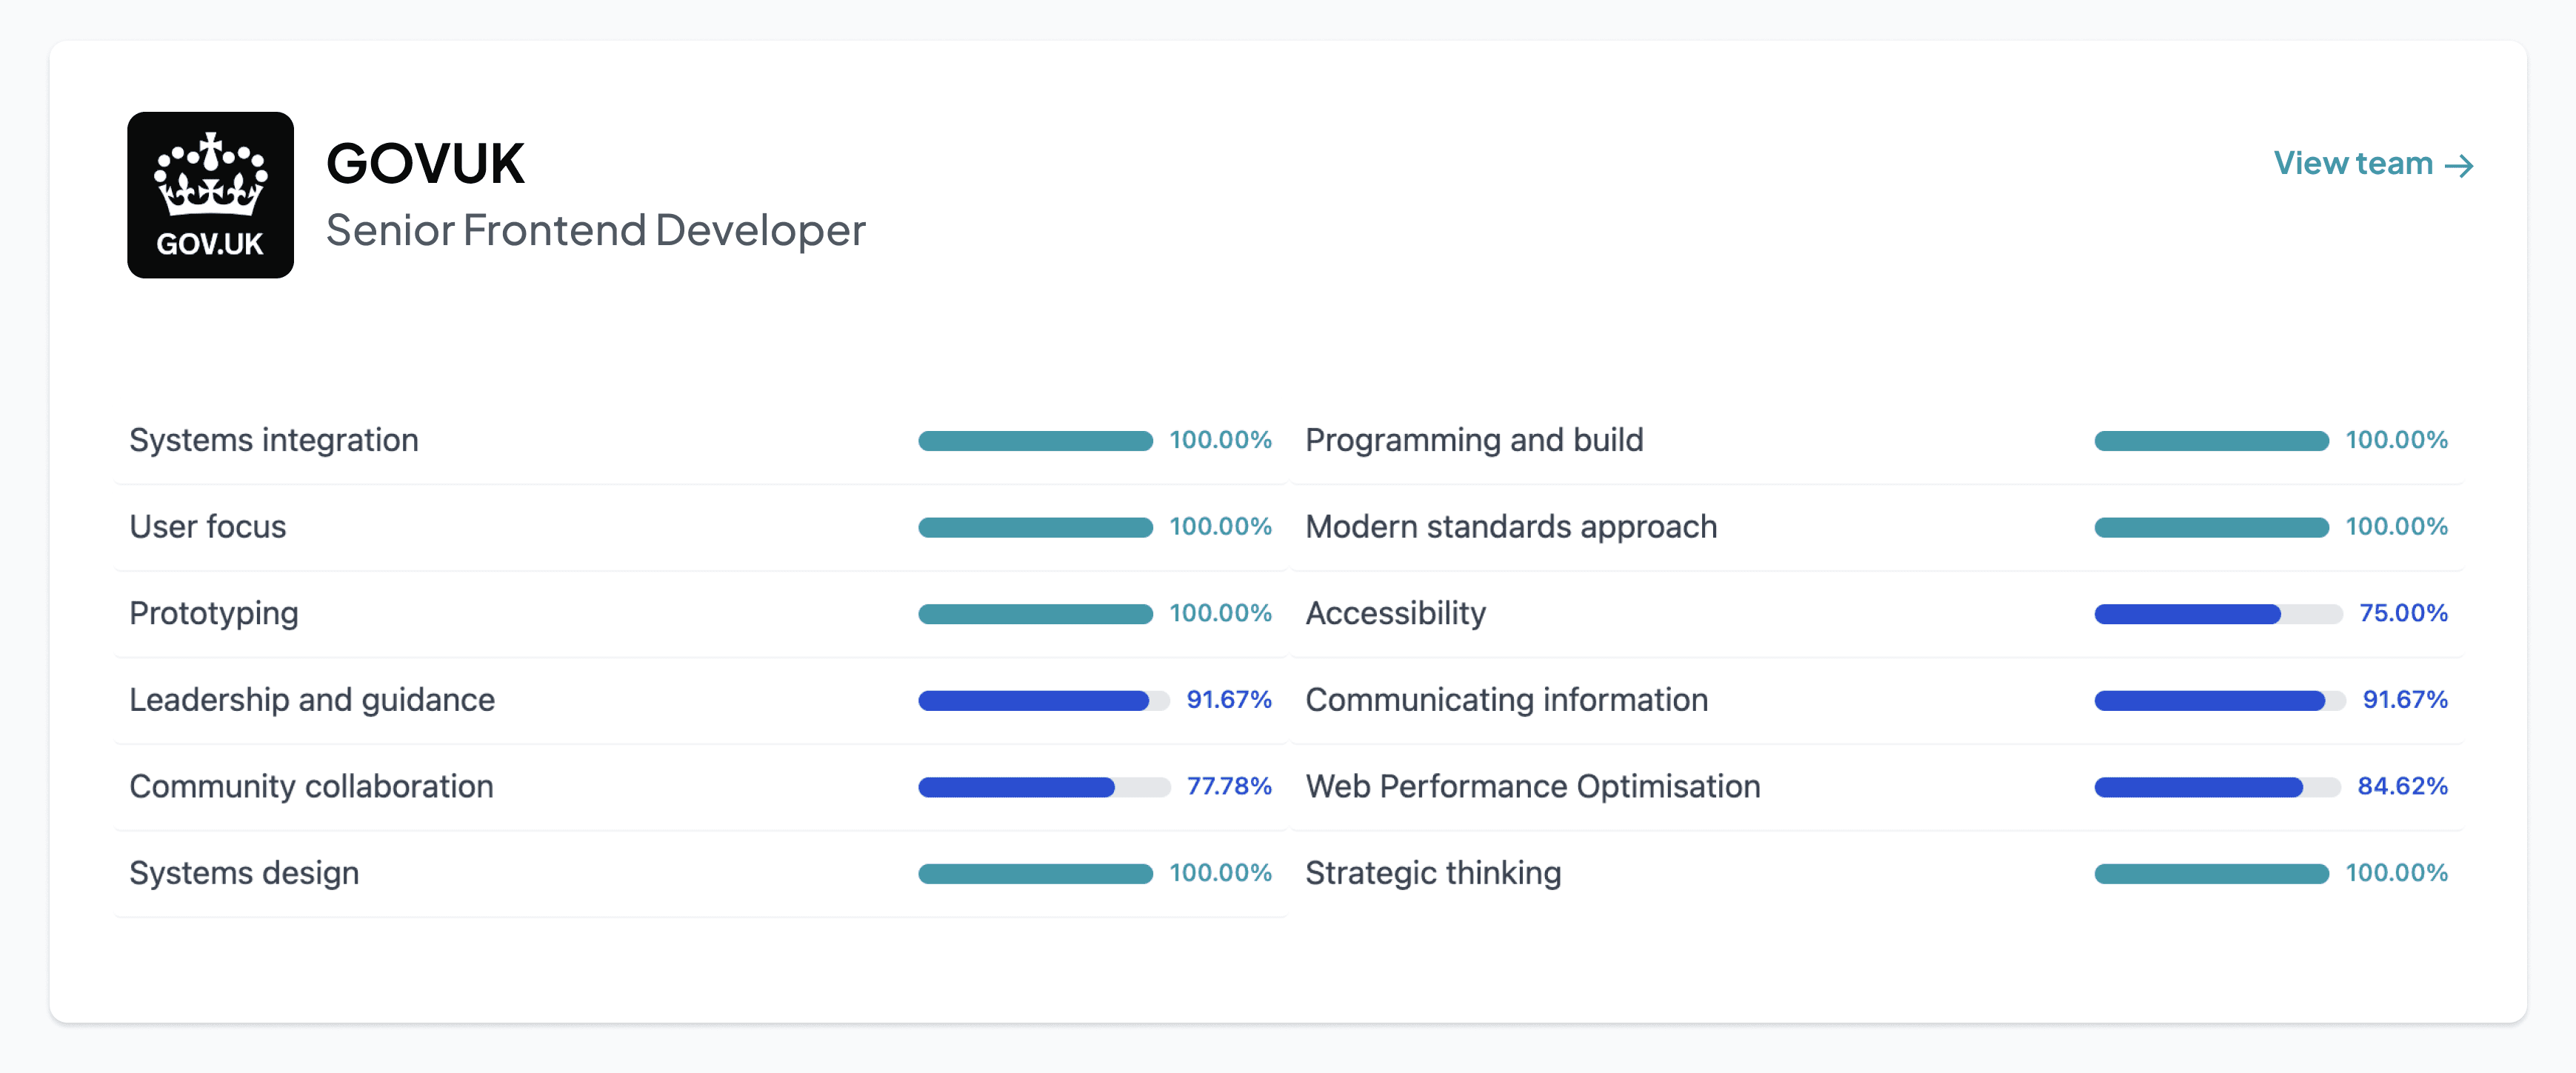
Task: Click the Community collaboration 77.78% bar
Action: (1043, 787)
